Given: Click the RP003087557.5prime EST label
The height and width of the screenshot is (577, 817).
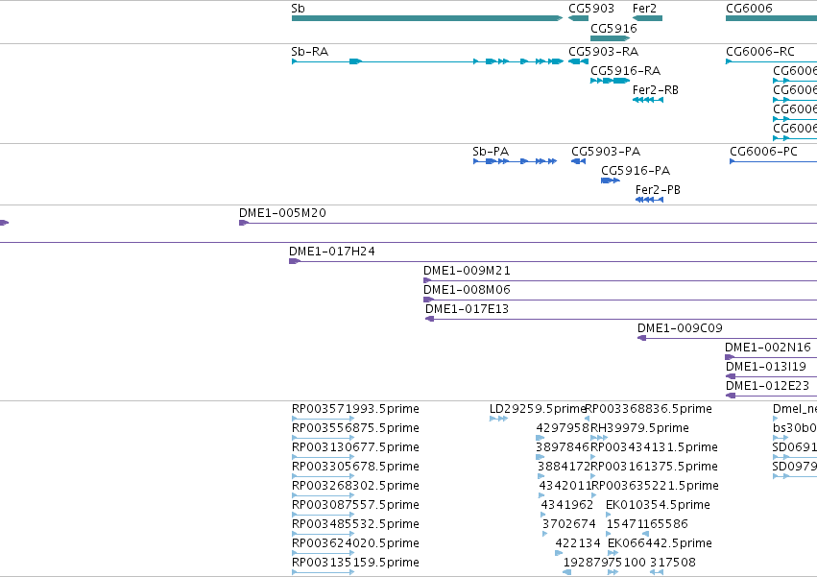Looking at the screenshot, I should [x=355, y=505].
